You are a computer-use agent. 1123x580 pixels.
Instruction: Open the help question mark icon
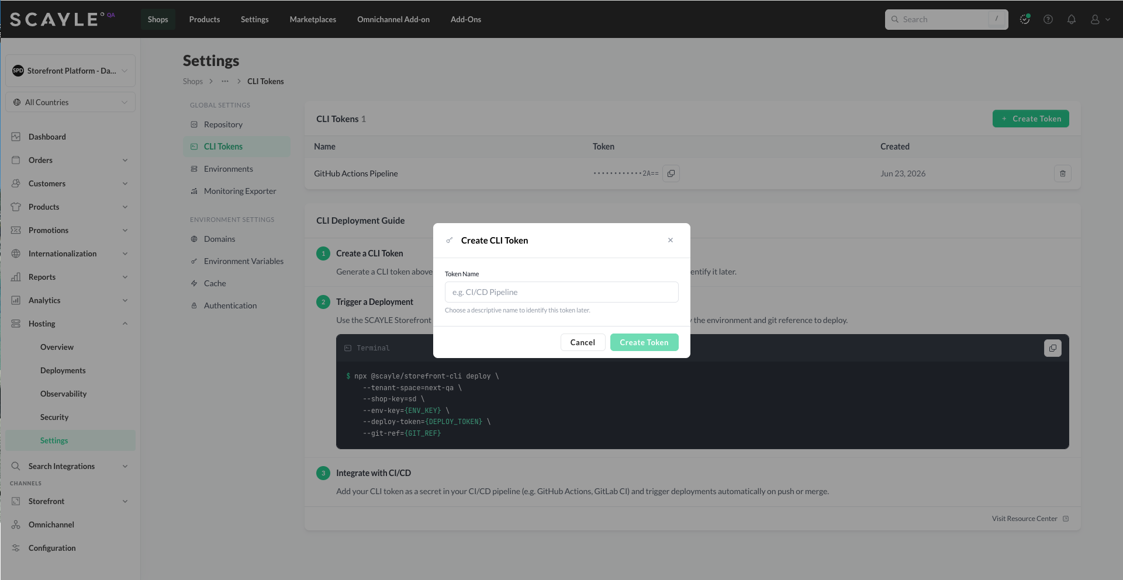point(1048,19)
